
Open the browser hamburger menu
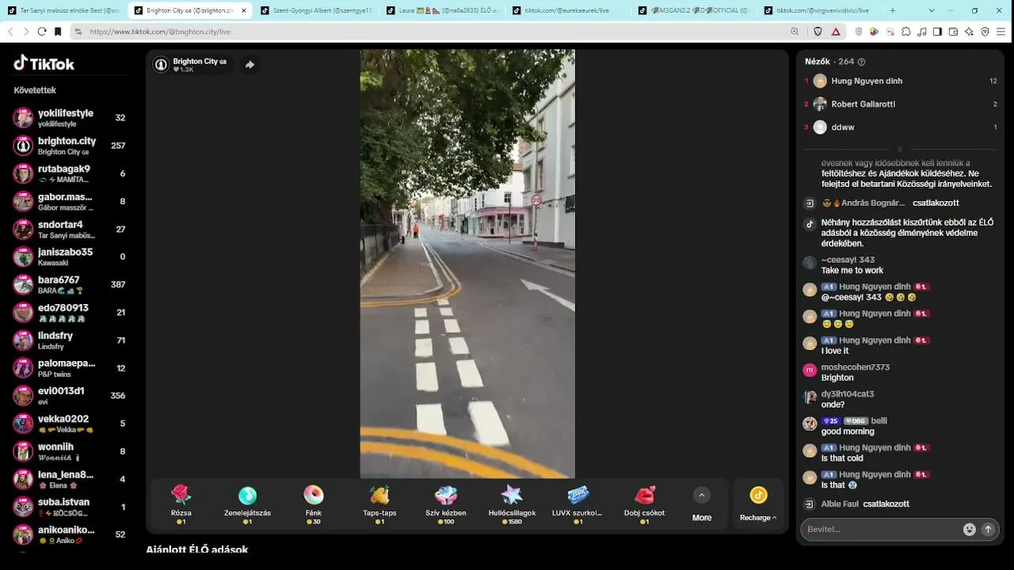click(1001, 32)
